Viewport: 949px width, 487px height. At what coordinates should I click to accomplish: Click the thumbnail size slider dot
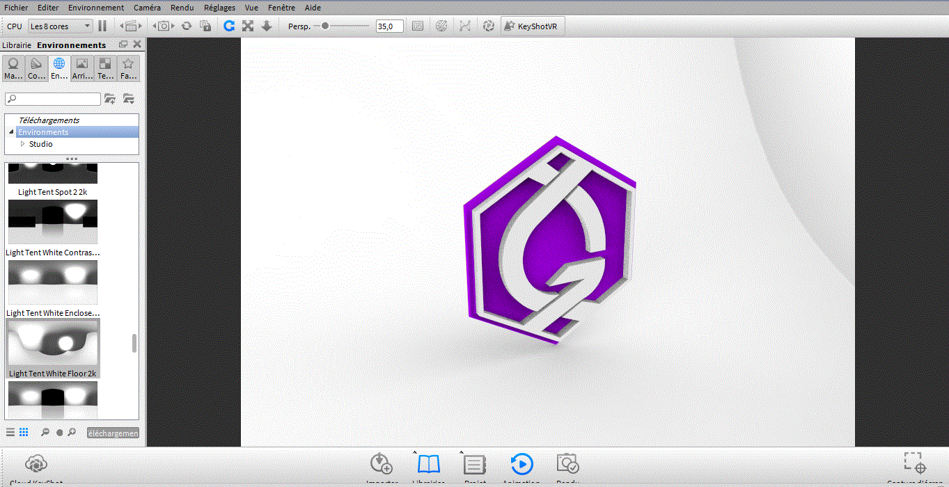[x=60, y=433]
